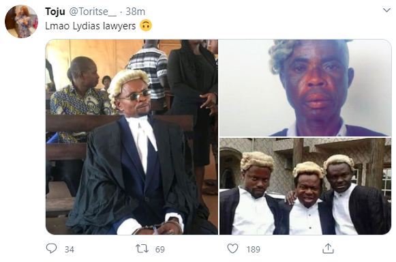Retweet using the arrows icon
Viewport: 396px width, 262px height.
point(142,248)
